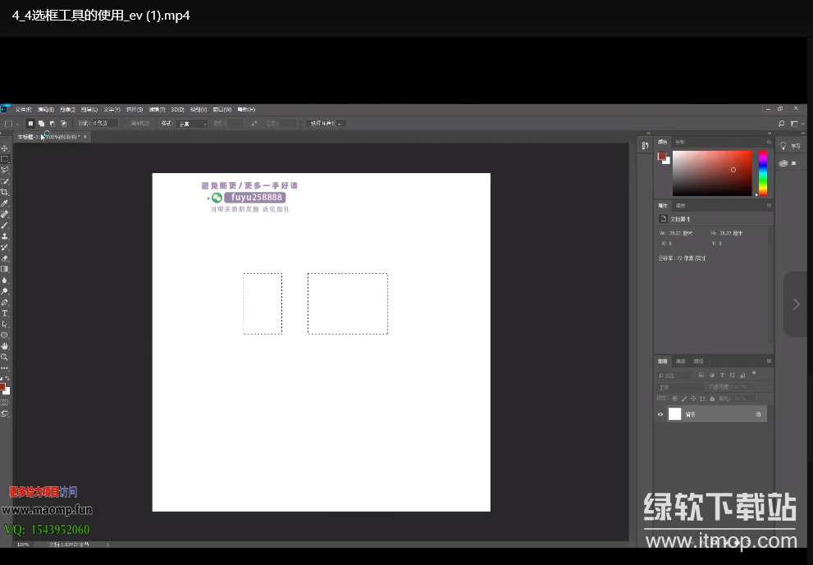Click the rainbow hue slider strip

click(763, 173)
